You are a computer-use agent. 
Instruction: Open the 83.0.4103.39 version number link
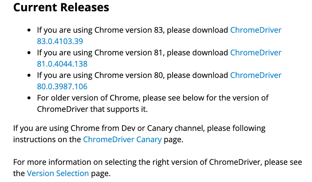[x=60, y=41]
